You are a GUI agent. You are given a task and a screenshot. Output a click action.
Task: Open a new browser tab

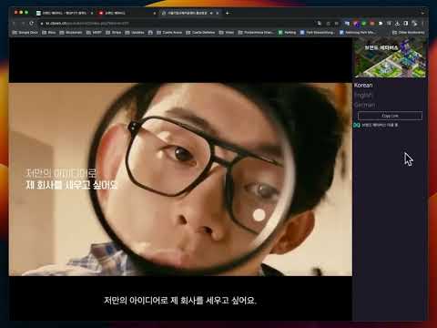(228, 13)
